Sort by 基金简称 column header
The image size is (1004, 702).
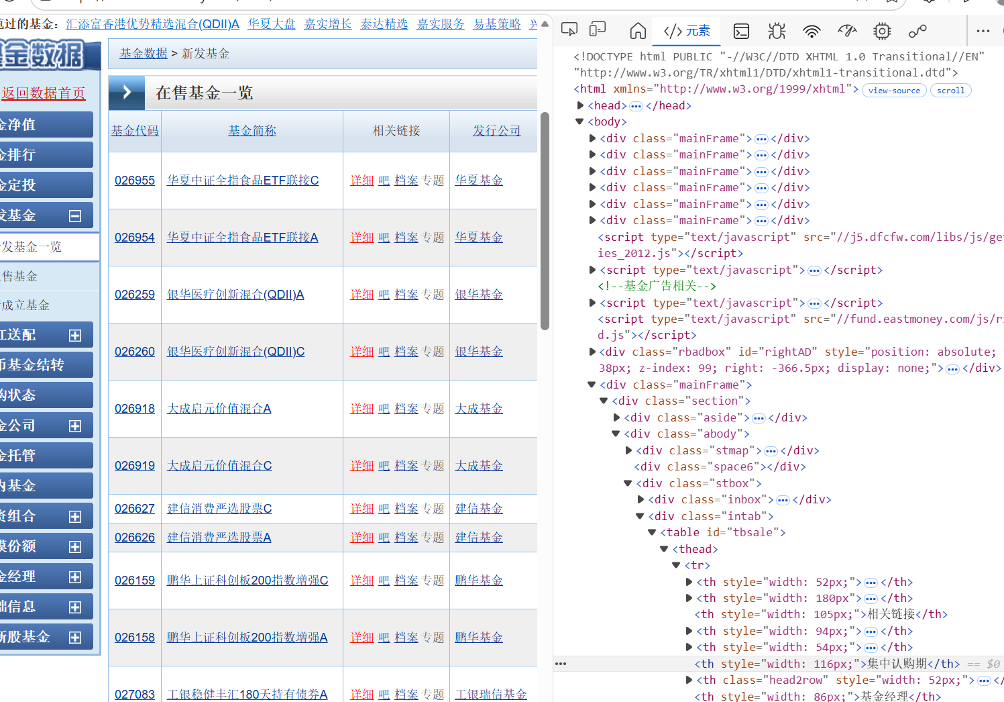pyautogui.click(x=252, y=131)
